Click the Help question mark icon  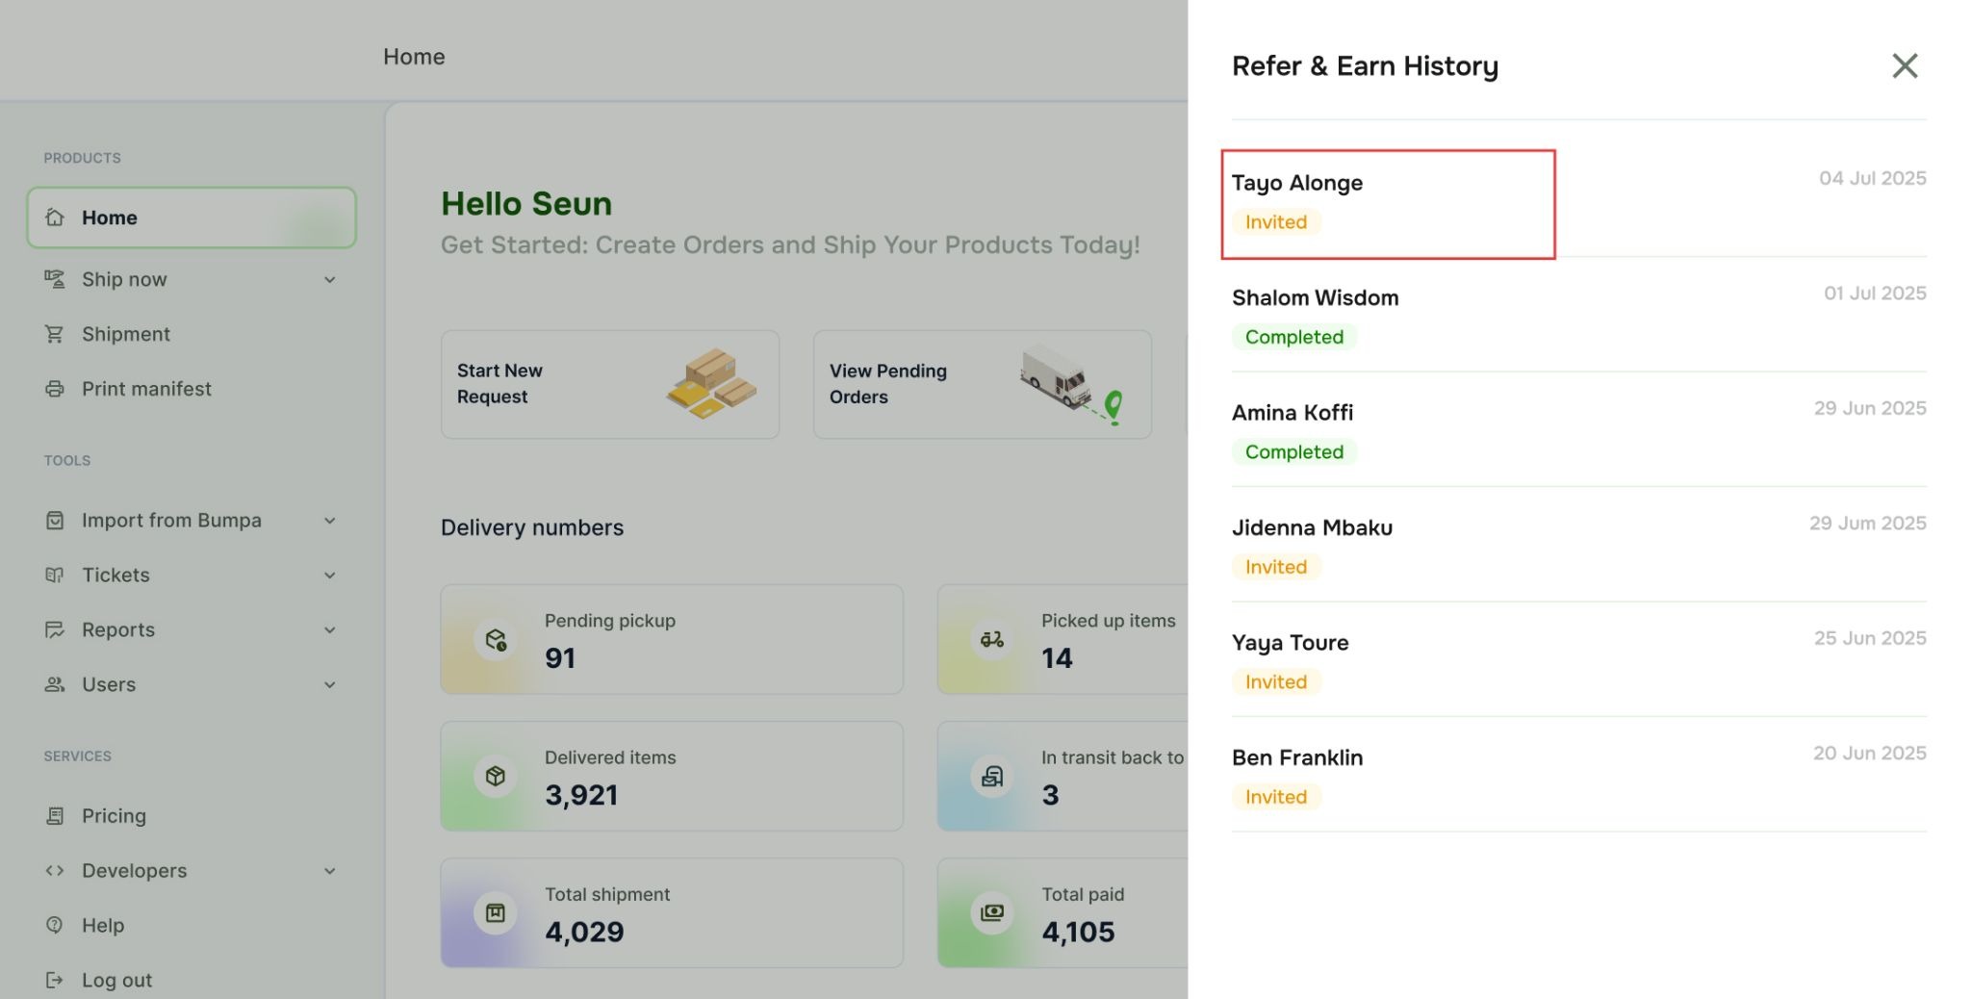tap(55, 925)
